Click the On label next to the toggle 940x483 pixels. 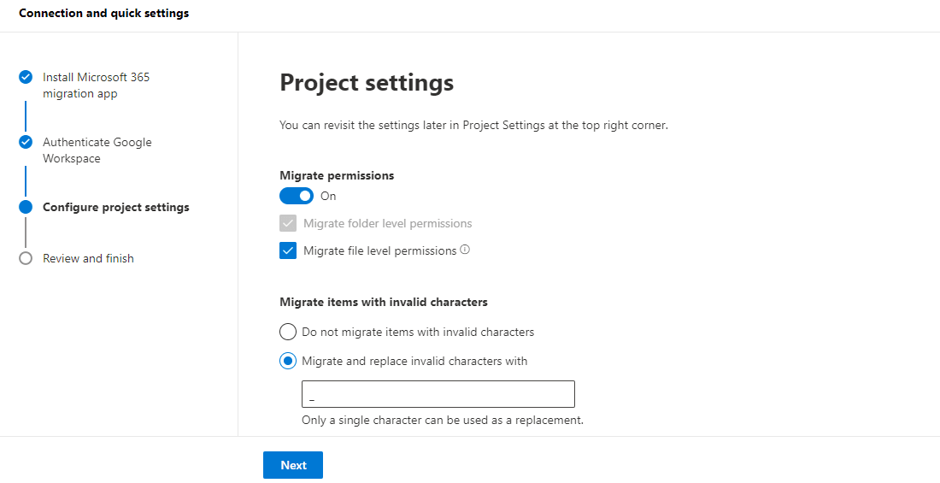coord(328,196)
